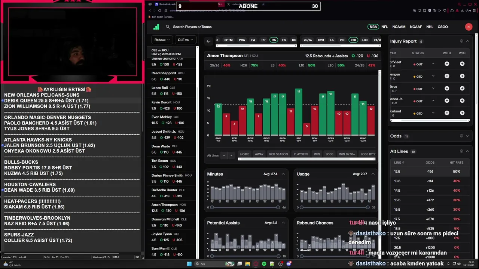
Task: Click the green bar-chart site logo
Action: click(x=156, y=27)
